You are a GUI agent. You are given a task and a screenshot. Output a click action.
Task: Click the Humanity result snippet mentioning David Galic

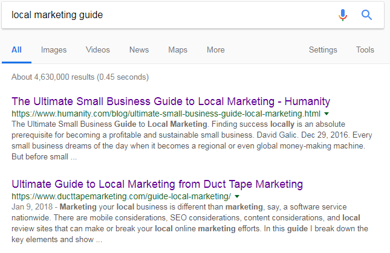coord(192,140)
